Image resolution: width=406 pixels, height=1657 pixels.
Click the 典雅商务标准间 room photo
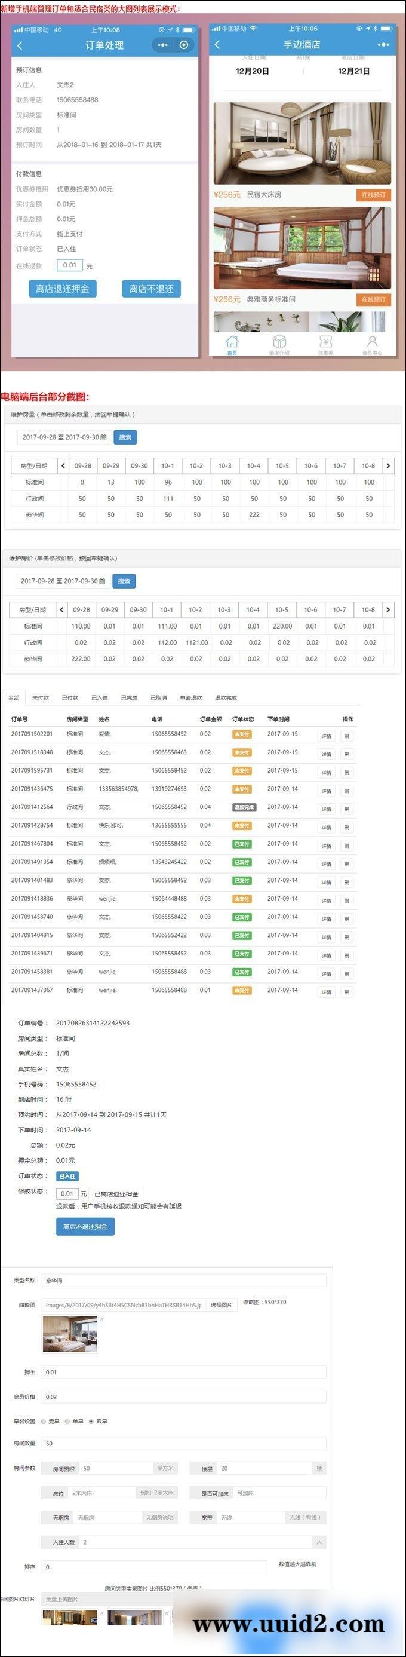click(302, 249)
